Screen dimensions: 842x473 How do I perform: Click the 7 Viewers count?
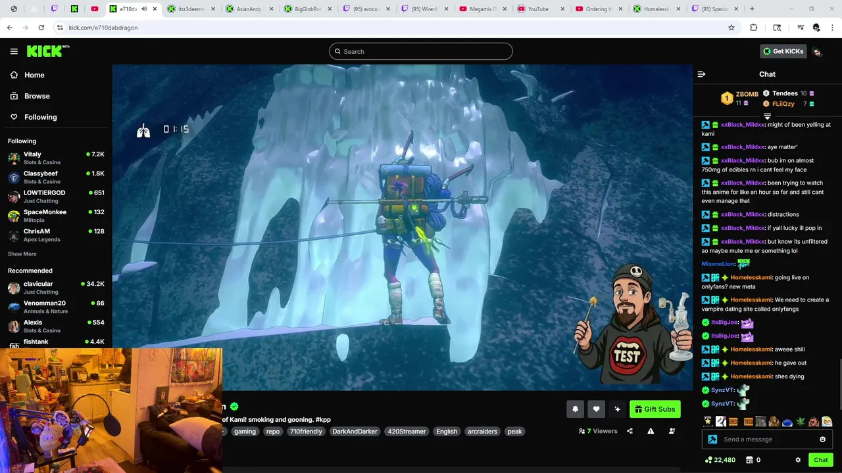[598, 432]
